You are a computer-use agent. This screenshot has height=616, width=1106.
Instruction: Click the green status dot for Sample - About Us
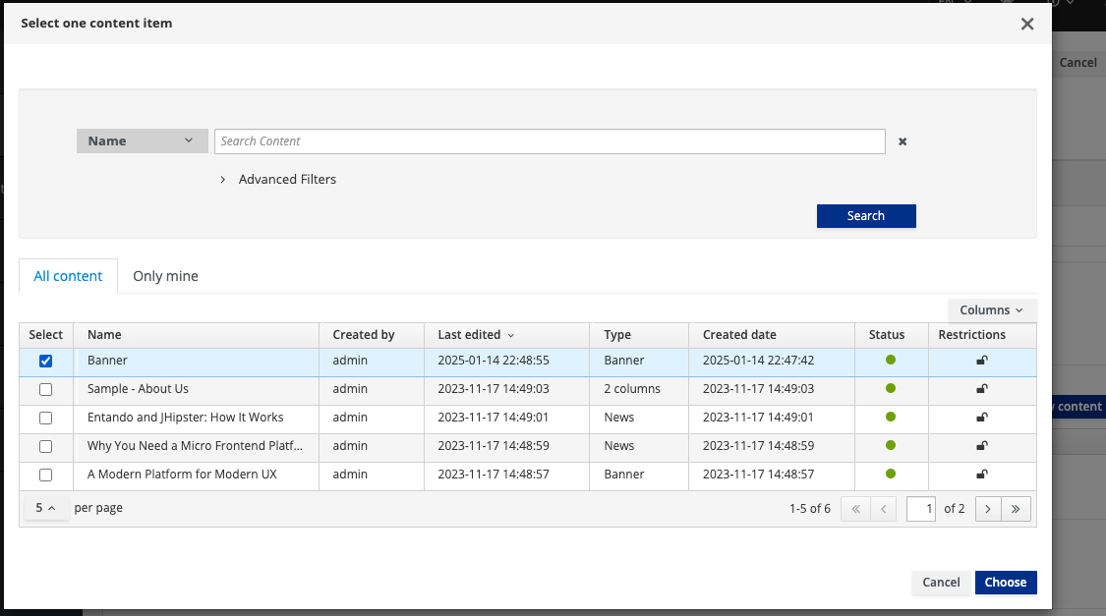891,389
